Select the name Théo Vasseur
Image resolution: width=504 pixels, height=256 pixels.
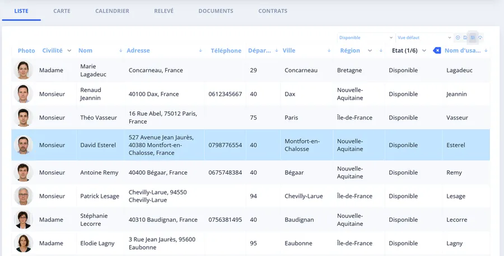click(99, 118)
